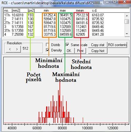Click the Print button
The height and width of the screenshot is (132, 131).
click(x=80, y=51)
